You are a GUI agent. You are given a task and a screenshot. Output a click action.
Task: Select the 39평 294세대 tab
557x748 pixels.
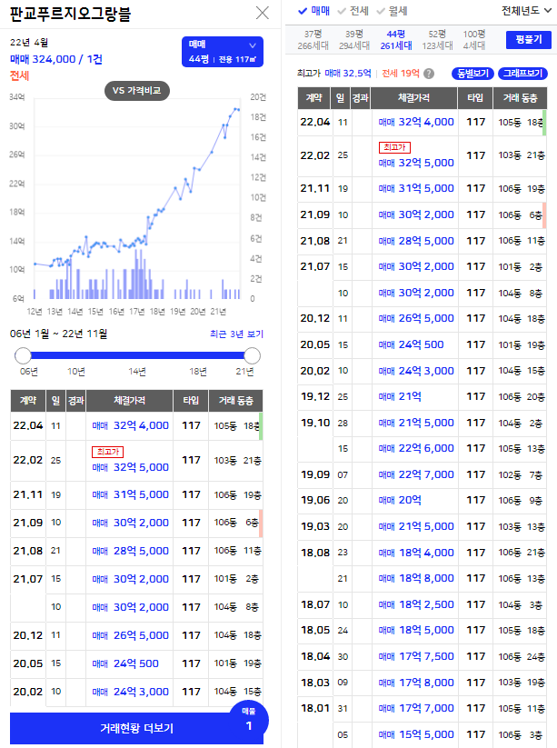click(x=354, y=40)
